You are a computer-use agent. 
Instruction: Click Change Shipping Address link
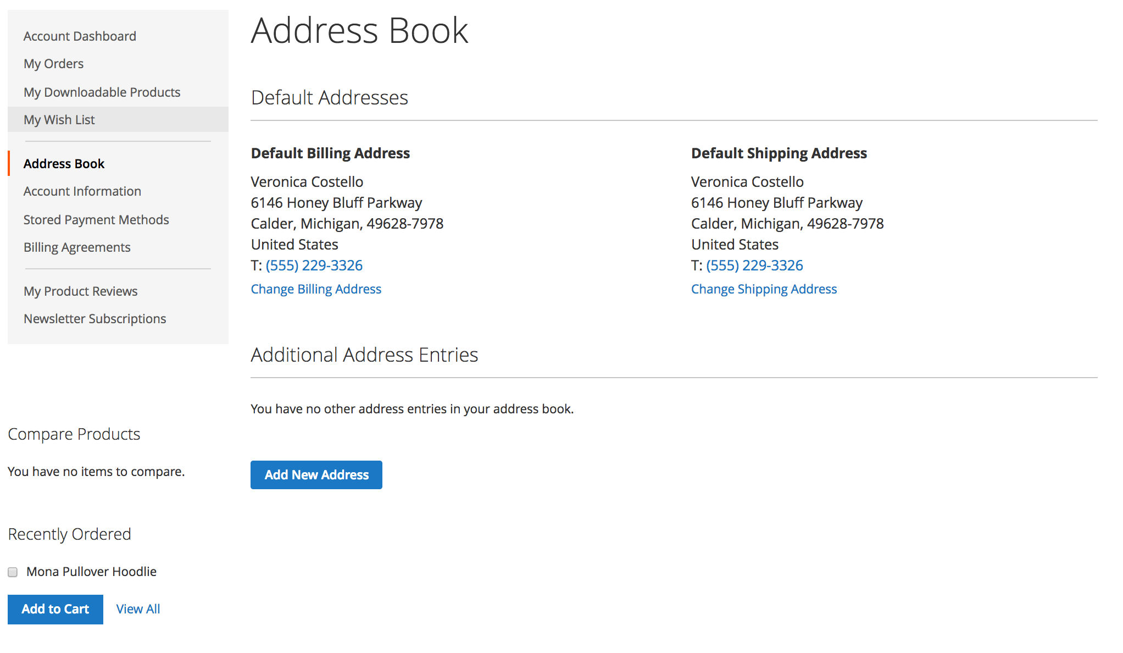(764, 289)
